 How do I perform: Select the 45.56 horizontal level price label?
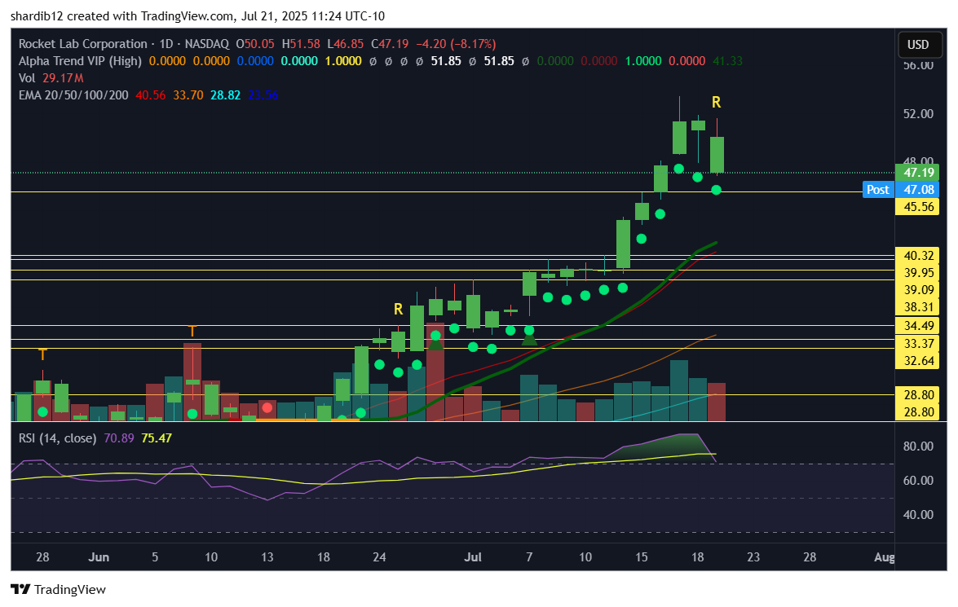point(918,206)
